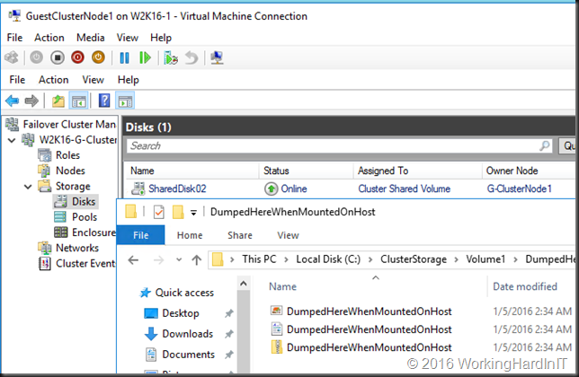This screenshot has height=377, width=579.
Task: Click the Ctrl+Alt+Del toolbar icon
Action: 12,57
